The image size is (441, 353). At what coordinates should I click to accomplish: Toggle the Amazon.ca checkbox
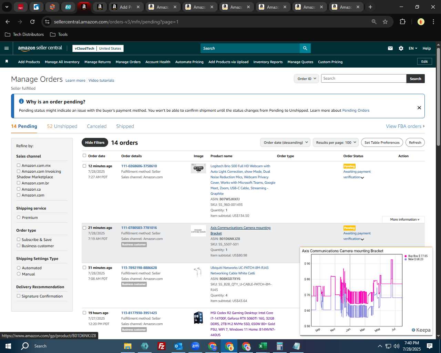click(x=19, y=189)
